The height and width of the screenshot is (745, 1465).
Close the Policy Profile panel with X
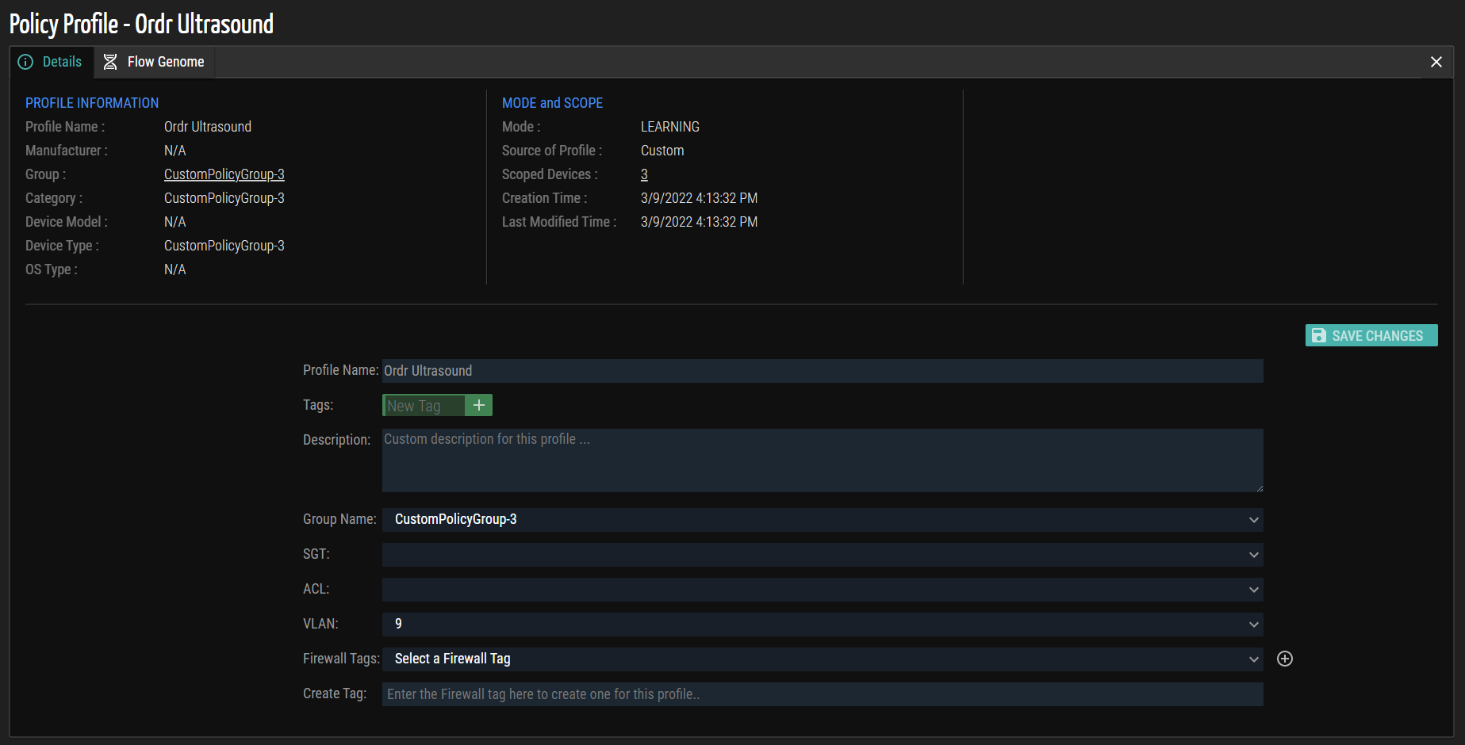(x=1436, y=62)
